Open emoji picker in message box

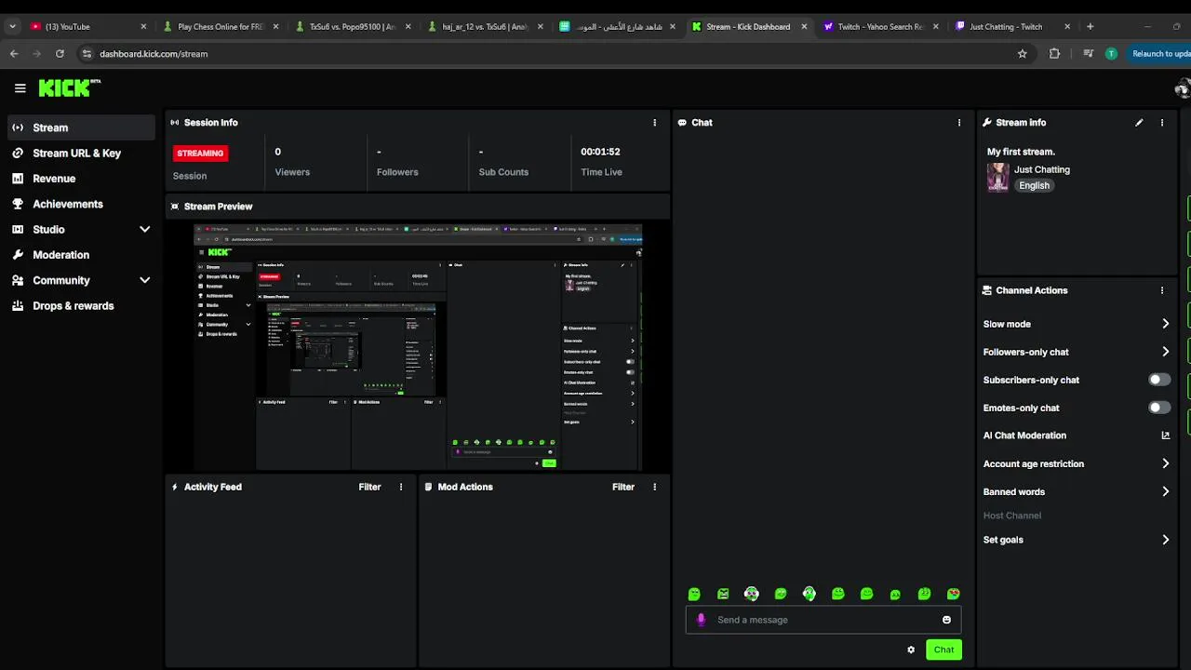(x=946, y=620)
